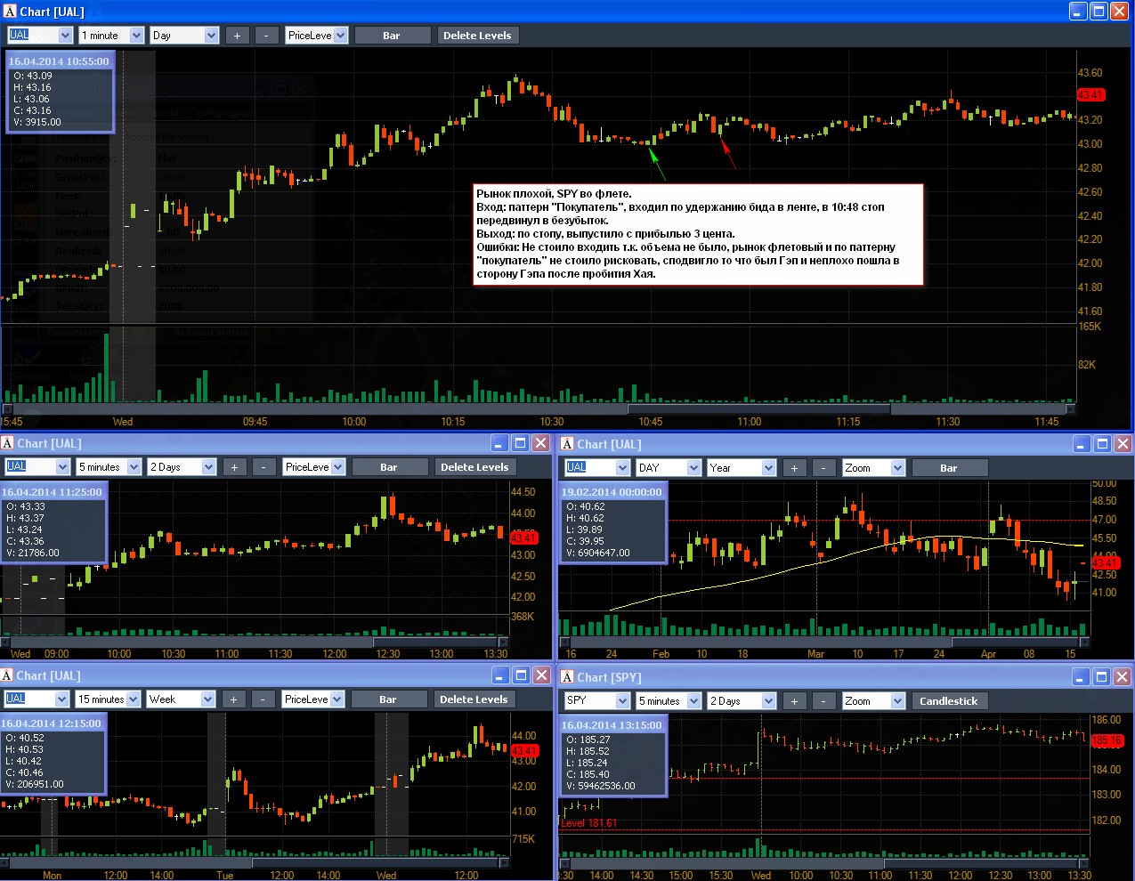Open the 1 minute timeframe dropdown
The image size is (1135, 881).
click(x=111, y=36)
